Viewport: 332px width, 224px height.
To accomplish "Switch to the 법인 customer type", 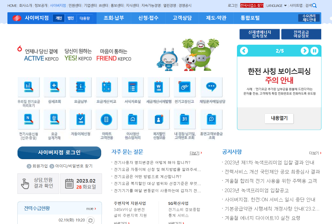I will [x=70, y=18].
